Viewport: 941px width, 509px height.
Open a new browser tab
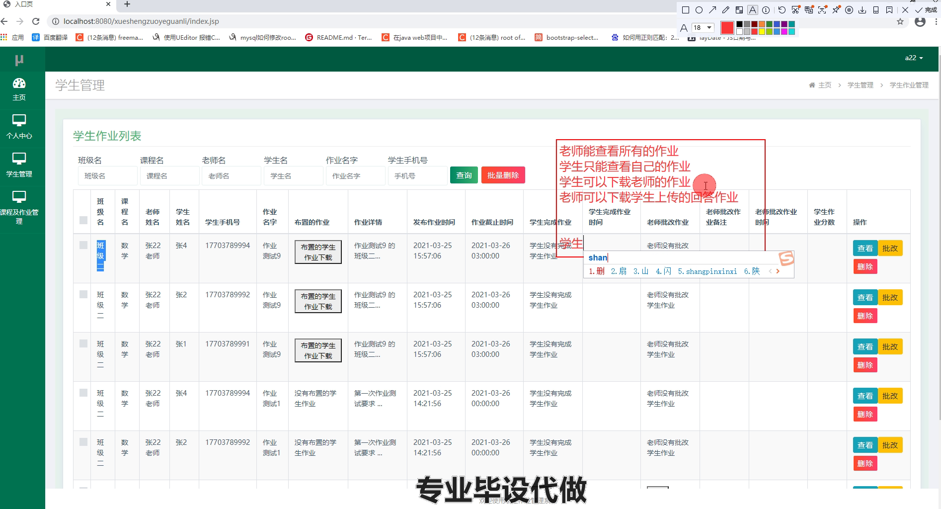127,4
